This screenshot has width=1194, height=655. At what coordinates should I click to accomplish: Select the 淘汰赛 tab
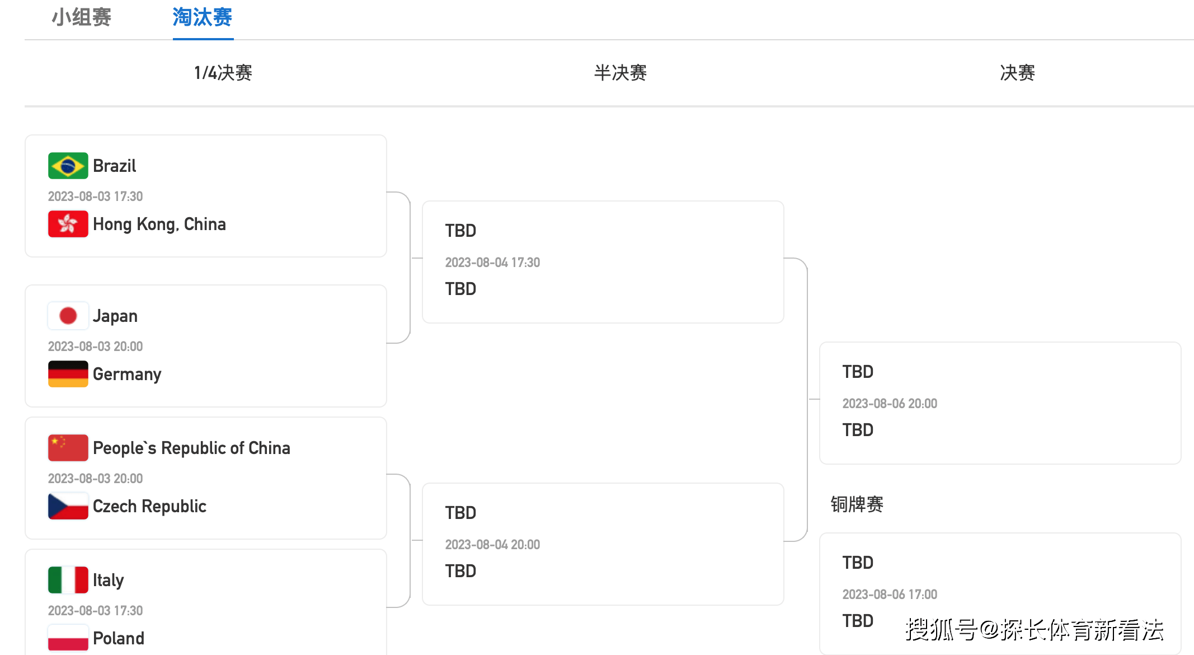[203, 18]
